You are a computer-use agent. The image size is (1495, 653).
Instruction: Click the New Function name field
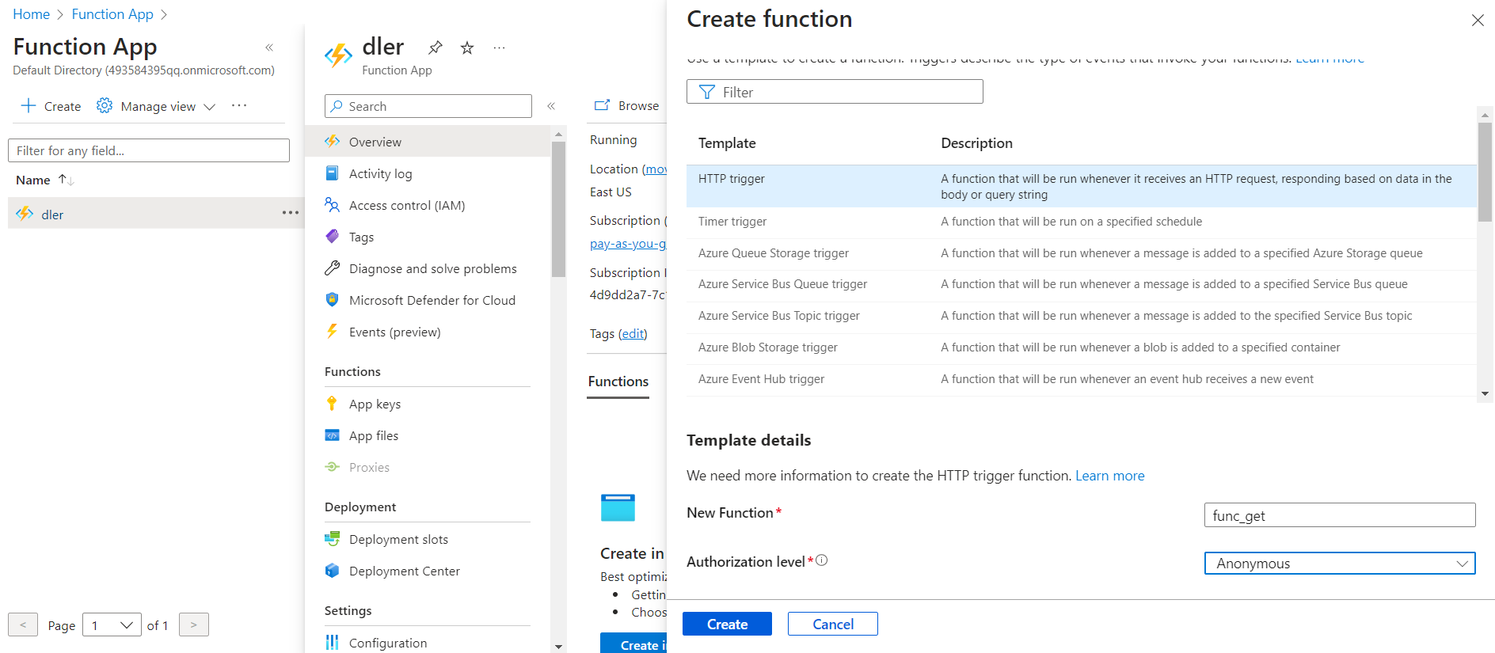(x=1340, y=515)
